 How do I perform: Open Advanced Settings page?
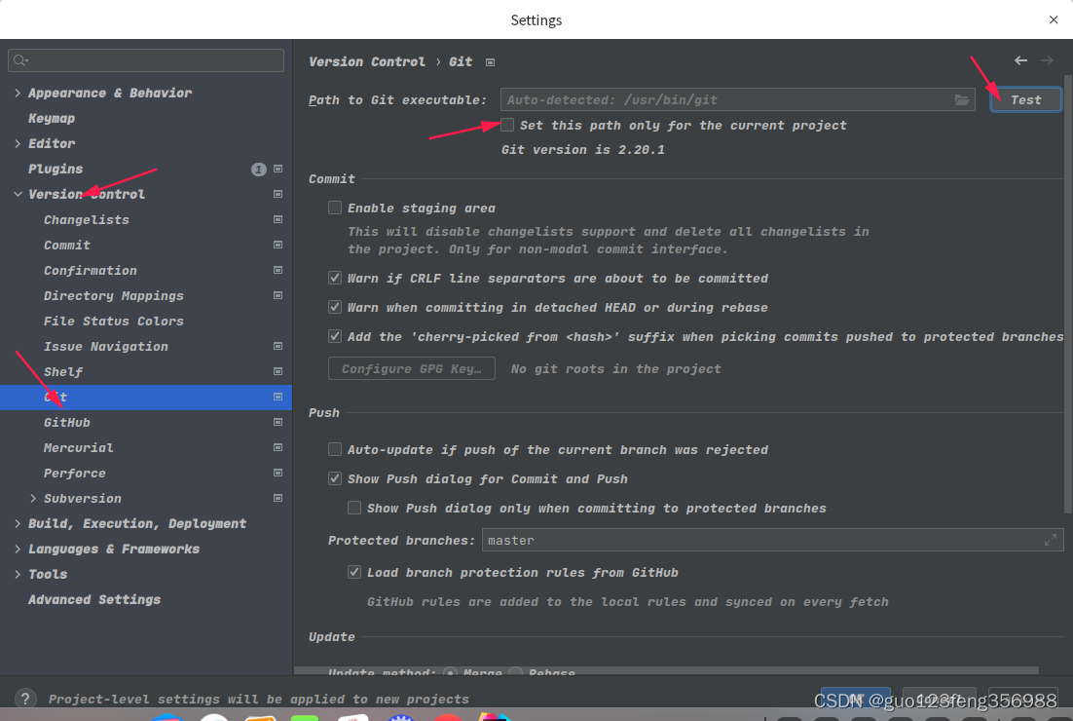click(94, 600)
